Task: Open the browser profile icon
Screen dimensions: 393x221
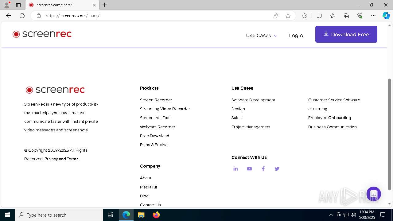Action: click(x=7, y=5)
